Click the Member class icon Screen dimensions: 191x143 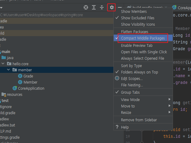point(20,82)
